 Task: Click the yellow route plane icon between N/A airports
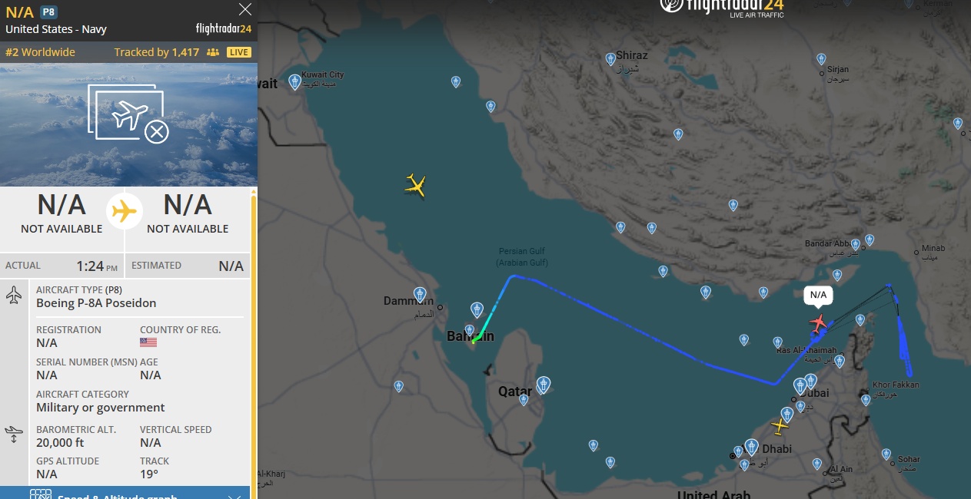124,211
